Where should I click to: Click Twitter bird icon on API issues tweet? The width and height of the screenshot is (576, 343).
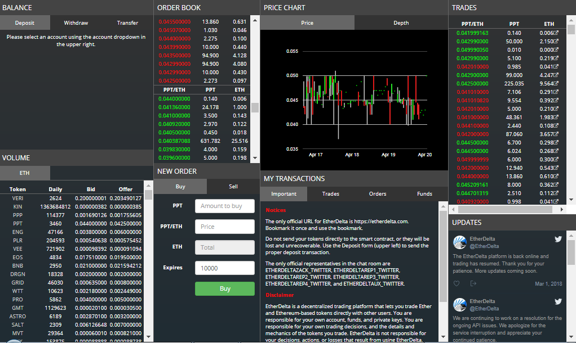click(558, 301)
